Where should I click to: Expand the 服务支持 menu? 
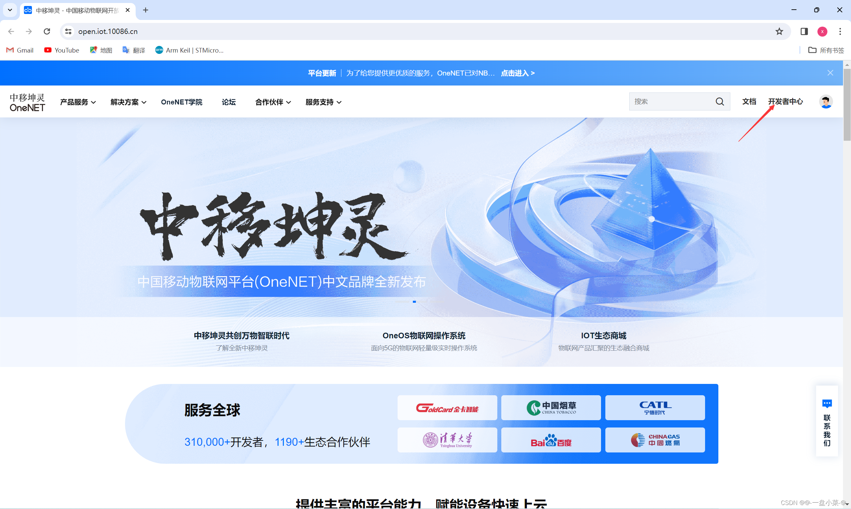[x=323, y=102]
